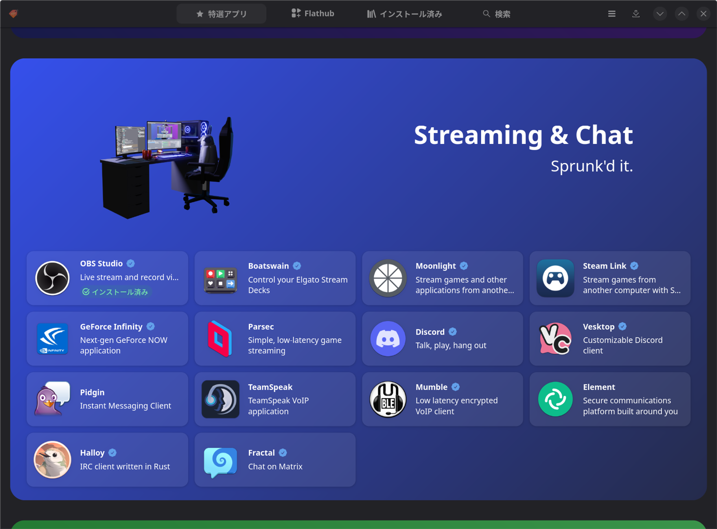This screenshot has height=529, width=717.
Task: Click the Vesktop app icon
Action: pyautogui.click(x=555, y=339)
